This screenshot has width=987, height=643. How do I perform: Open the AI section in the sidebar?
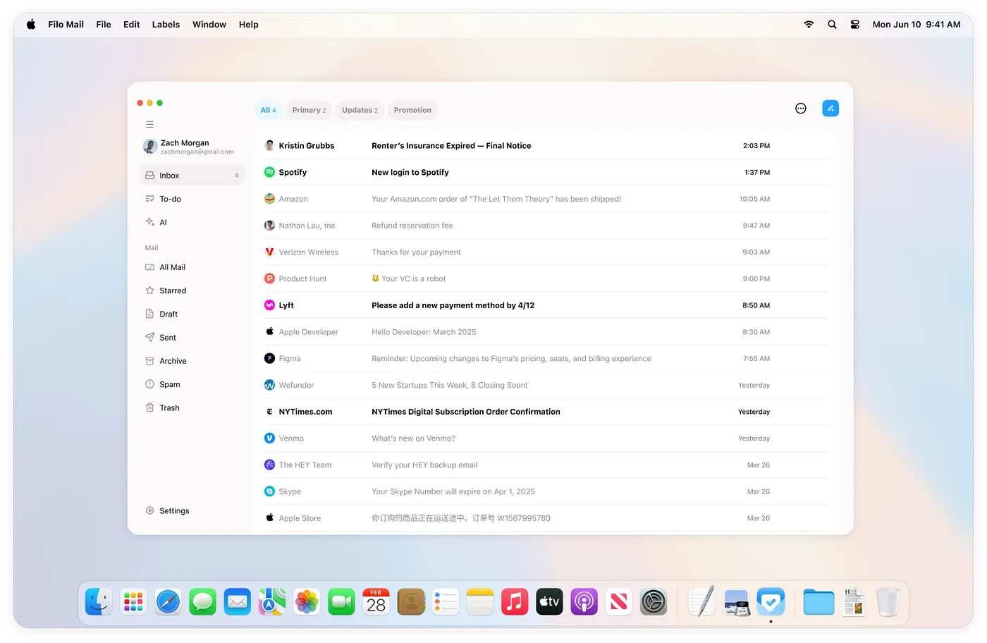point(163,222)
